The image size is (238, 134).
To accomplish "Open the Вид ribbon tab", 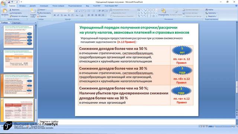I will pos(87,6).
